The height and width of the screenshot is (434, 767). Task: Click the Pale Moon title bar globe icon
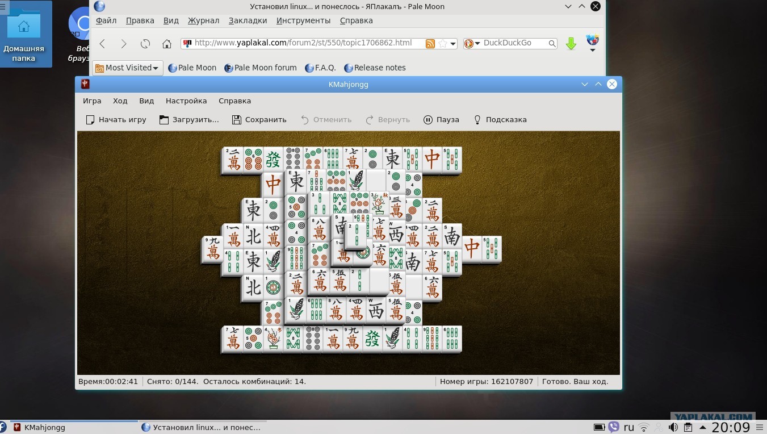click(99, 6)
